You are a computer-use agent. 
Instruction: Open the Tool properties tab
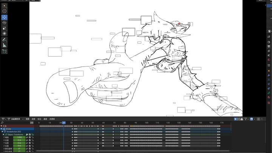coord(269,37)
